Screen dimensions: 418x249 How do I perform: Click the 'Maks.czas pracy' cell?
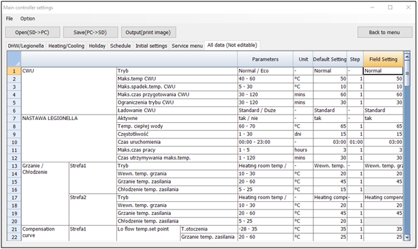coord(177,150)
